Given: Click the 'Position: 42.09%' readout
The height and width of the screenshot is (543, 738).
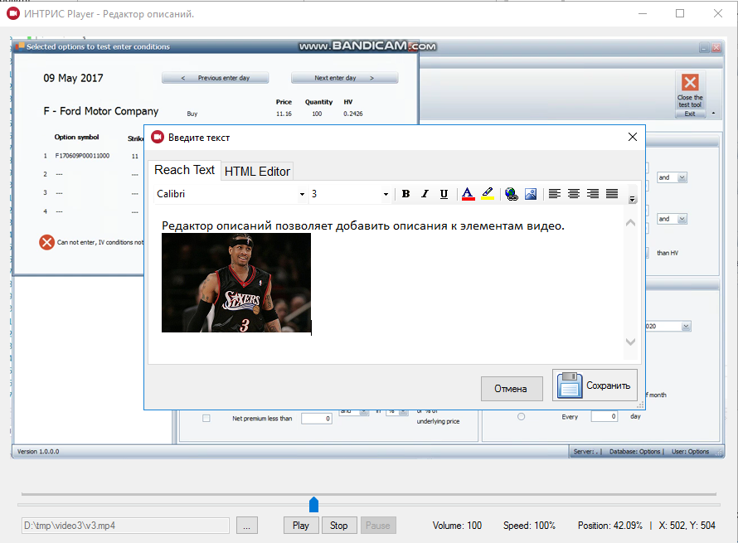Looking at the screenshot, I should 610,525.
